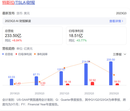Image resolution: width=130 pixels, height=111 pixels.
Task: Open the 特斯拉(TSLA)财报 title link
Action: point(18,3)
